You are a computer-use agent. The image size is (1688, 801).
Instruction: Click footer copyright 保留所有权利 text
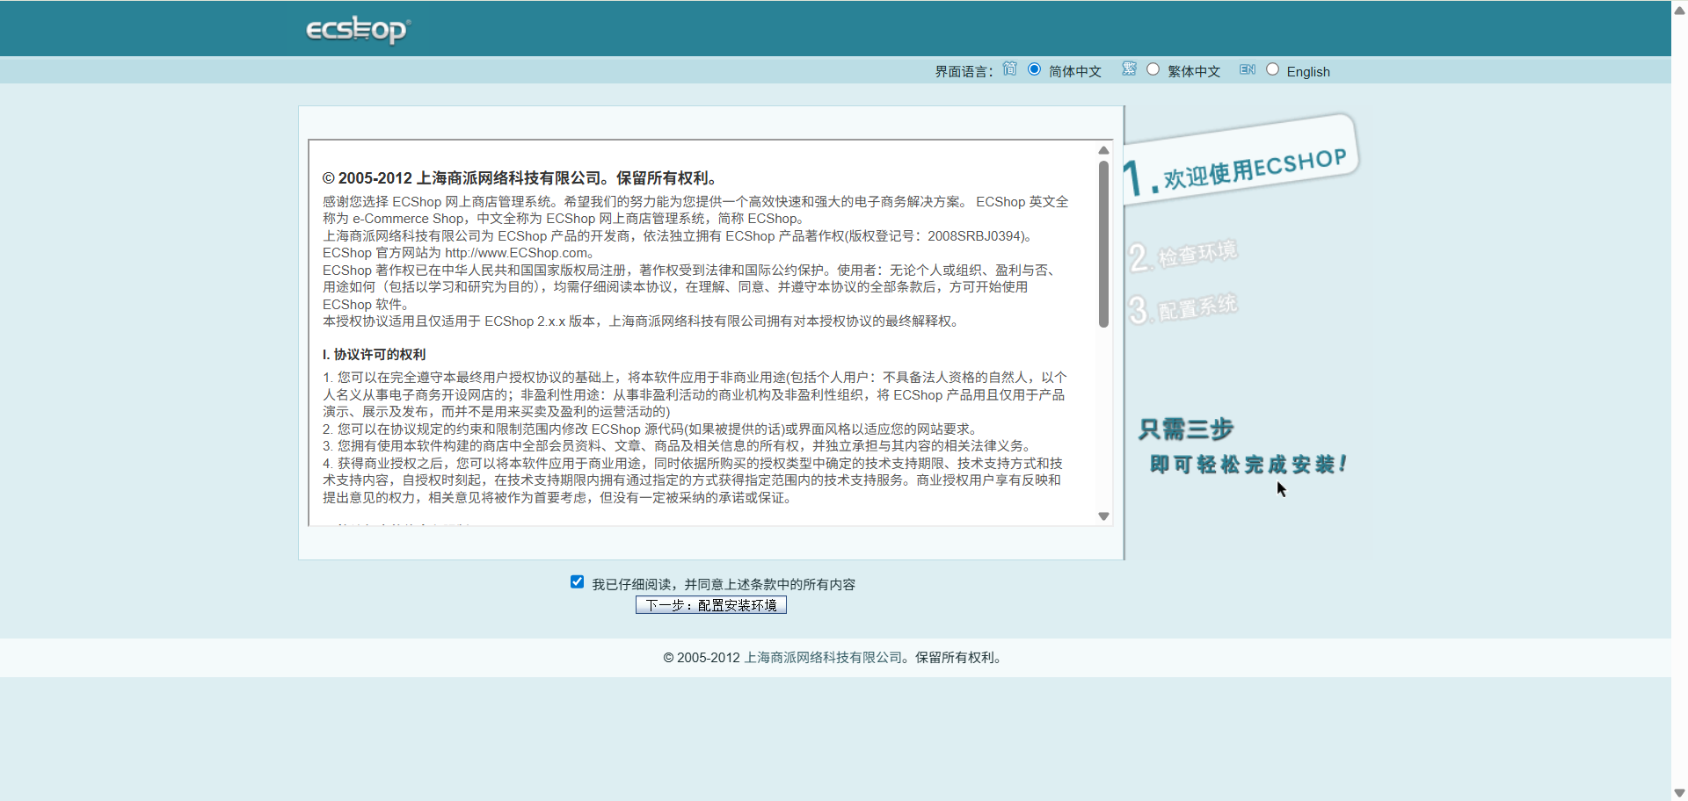[x=957, y=657]
